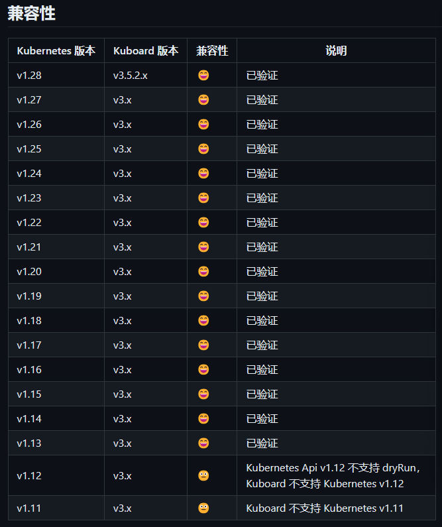Click the v1.17 Kubernetes version cell
This screenshot has width=442, height=527.
point(29,345)
